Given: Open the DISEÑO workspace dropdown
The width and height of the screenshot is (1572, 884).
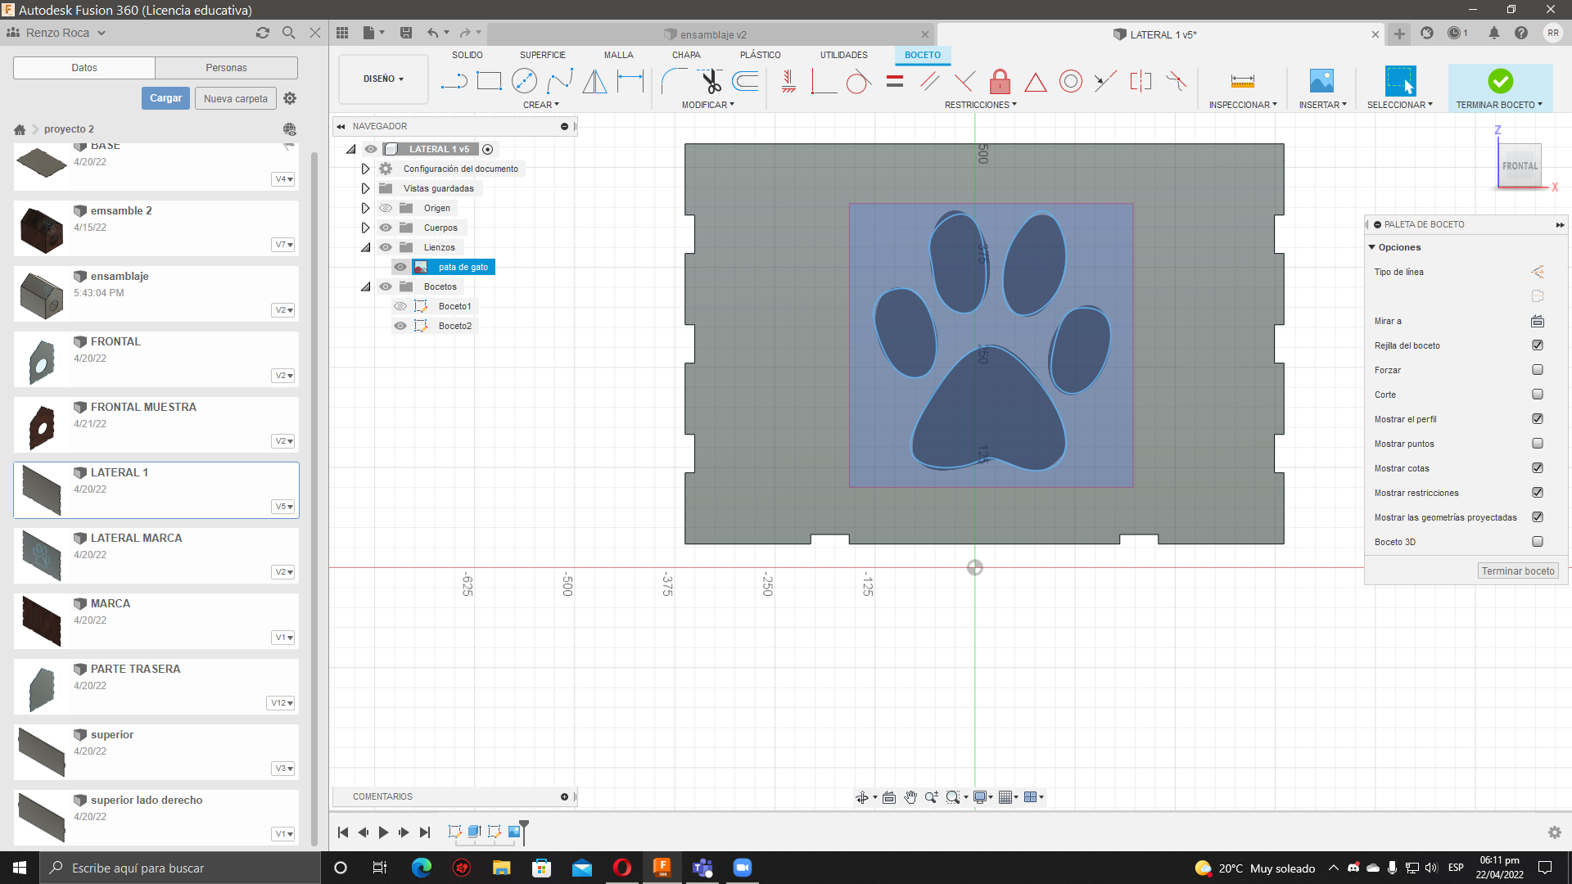Looking at the screenshot, I should (x=383, y=79).
